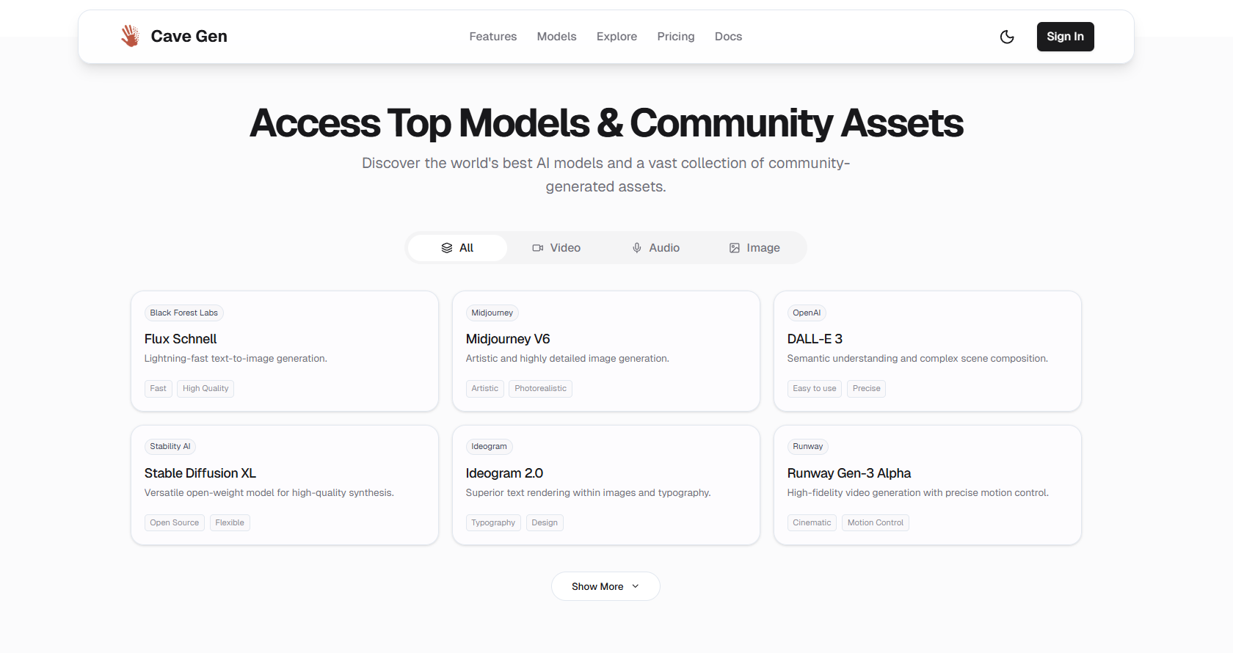
Task: Click the Fast tag on Flux Schnell
Action: [x=159, y=388]
